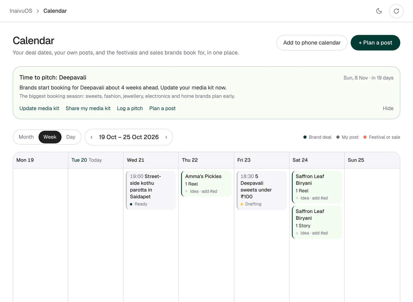Hide the Deepavali pitch banner
The height and width of the screenshot is (302, 413).
pyautogui.click(x=388, y=108)
